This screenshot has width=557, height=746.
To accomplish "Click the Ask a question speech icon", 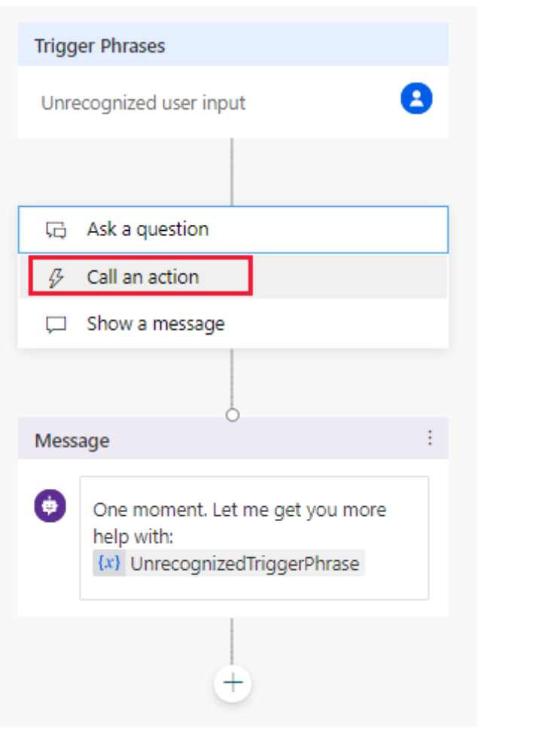I will [56, 230].
